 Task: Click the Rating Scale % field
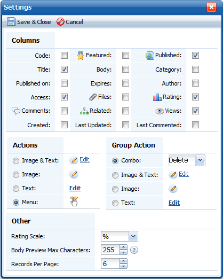click(115, 236)
